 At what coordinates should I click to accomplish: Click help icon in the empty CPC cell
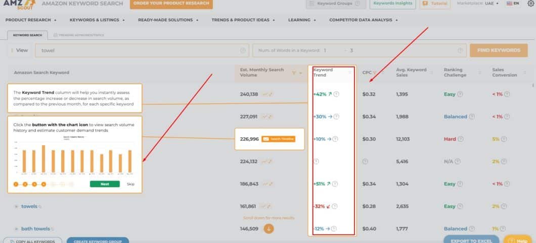(x=365, y=161)
